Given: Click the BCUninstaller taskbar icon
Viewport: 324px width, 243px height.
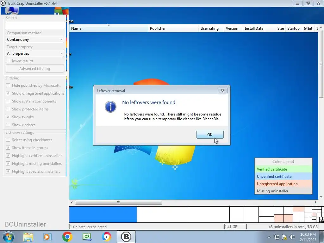Looking at the screenshot, I should 126,237.
